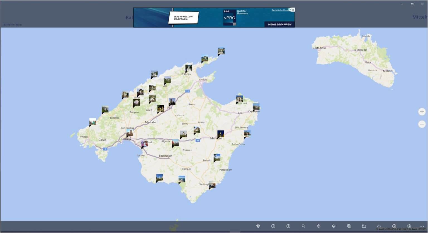Open the folder icon in bottom toolbar
Image resolution: width=428 pixels, height=233 pixels.
pos(364,226)
